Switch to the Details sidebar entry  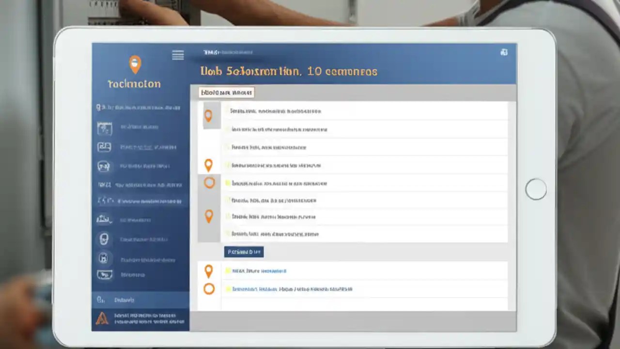[124, 300]
